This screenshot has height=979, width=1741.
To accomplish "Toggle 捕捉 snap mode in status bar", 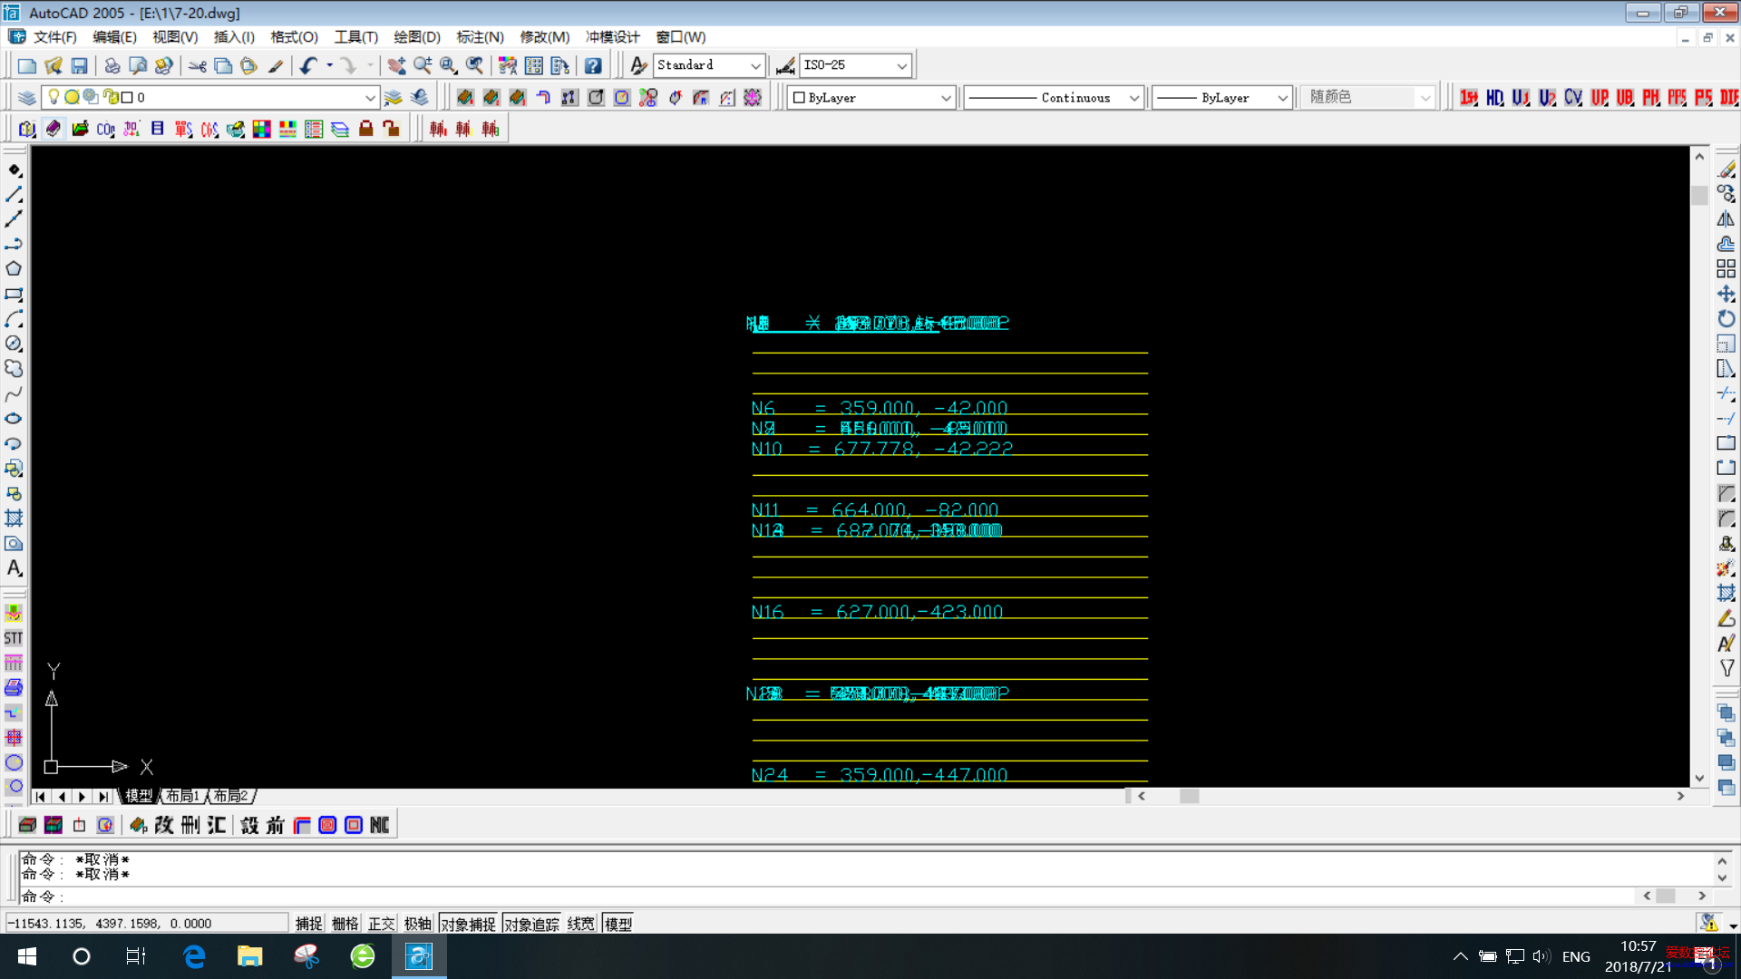I will 308,924.
